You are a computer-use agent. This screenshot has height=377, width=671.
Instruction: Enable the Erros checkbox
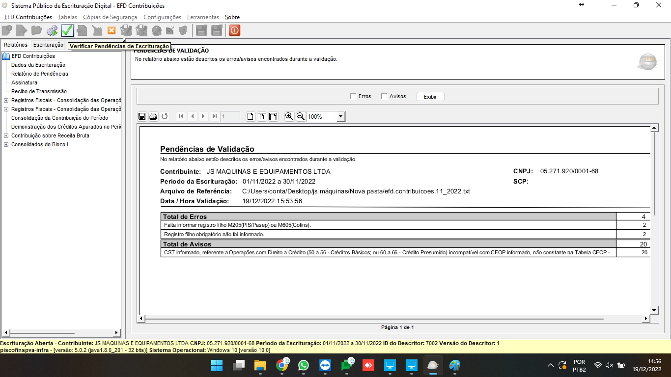point(353,96)
